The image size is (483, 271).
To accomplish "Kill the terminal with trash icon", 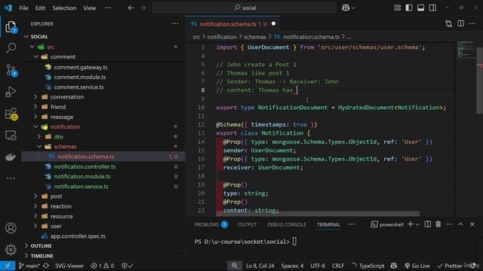I will point(438,224).
